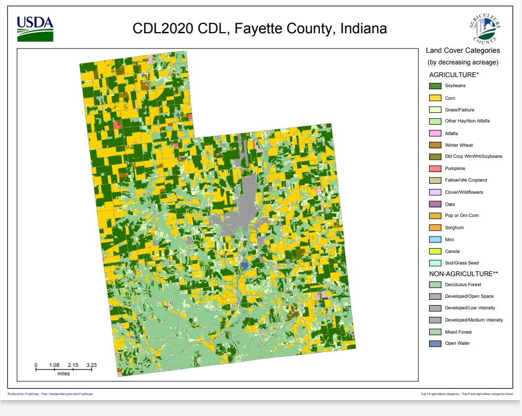Click the Dbl Crop WinWht/Soybeans label
522x416 pixels.
coord(473,156)
